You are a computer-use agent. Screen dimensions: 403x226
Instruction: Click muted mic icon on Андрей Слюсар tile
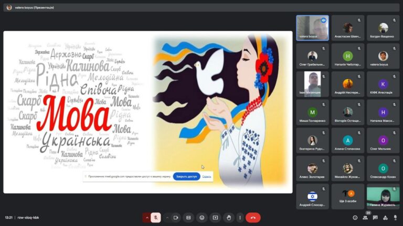324,189
